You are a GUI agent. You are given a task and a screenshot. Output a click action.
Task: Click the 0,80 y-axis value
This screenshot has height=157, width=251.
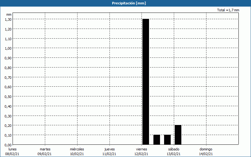[x=8, y=68]
